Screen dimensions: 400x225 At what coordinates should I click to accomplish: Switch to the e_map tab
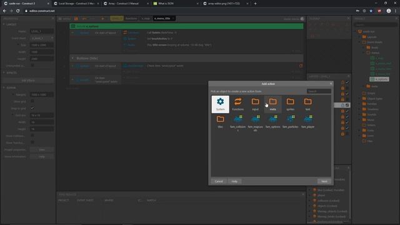click(146, 19)
